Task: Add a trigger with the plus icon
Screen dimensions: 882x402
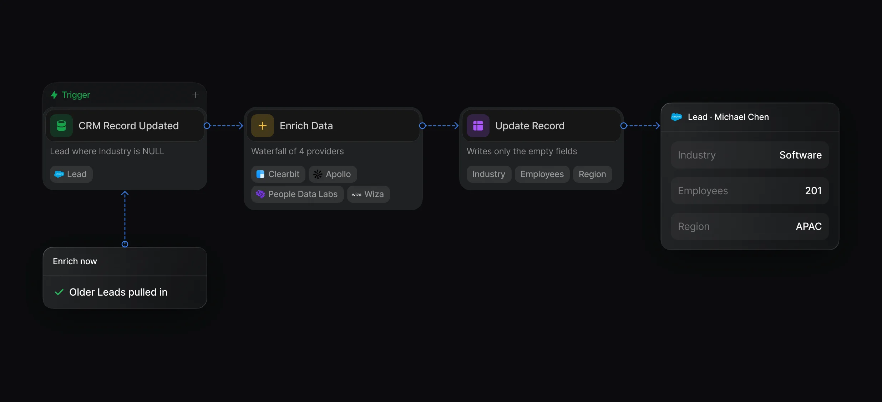Action: [196, 95]
